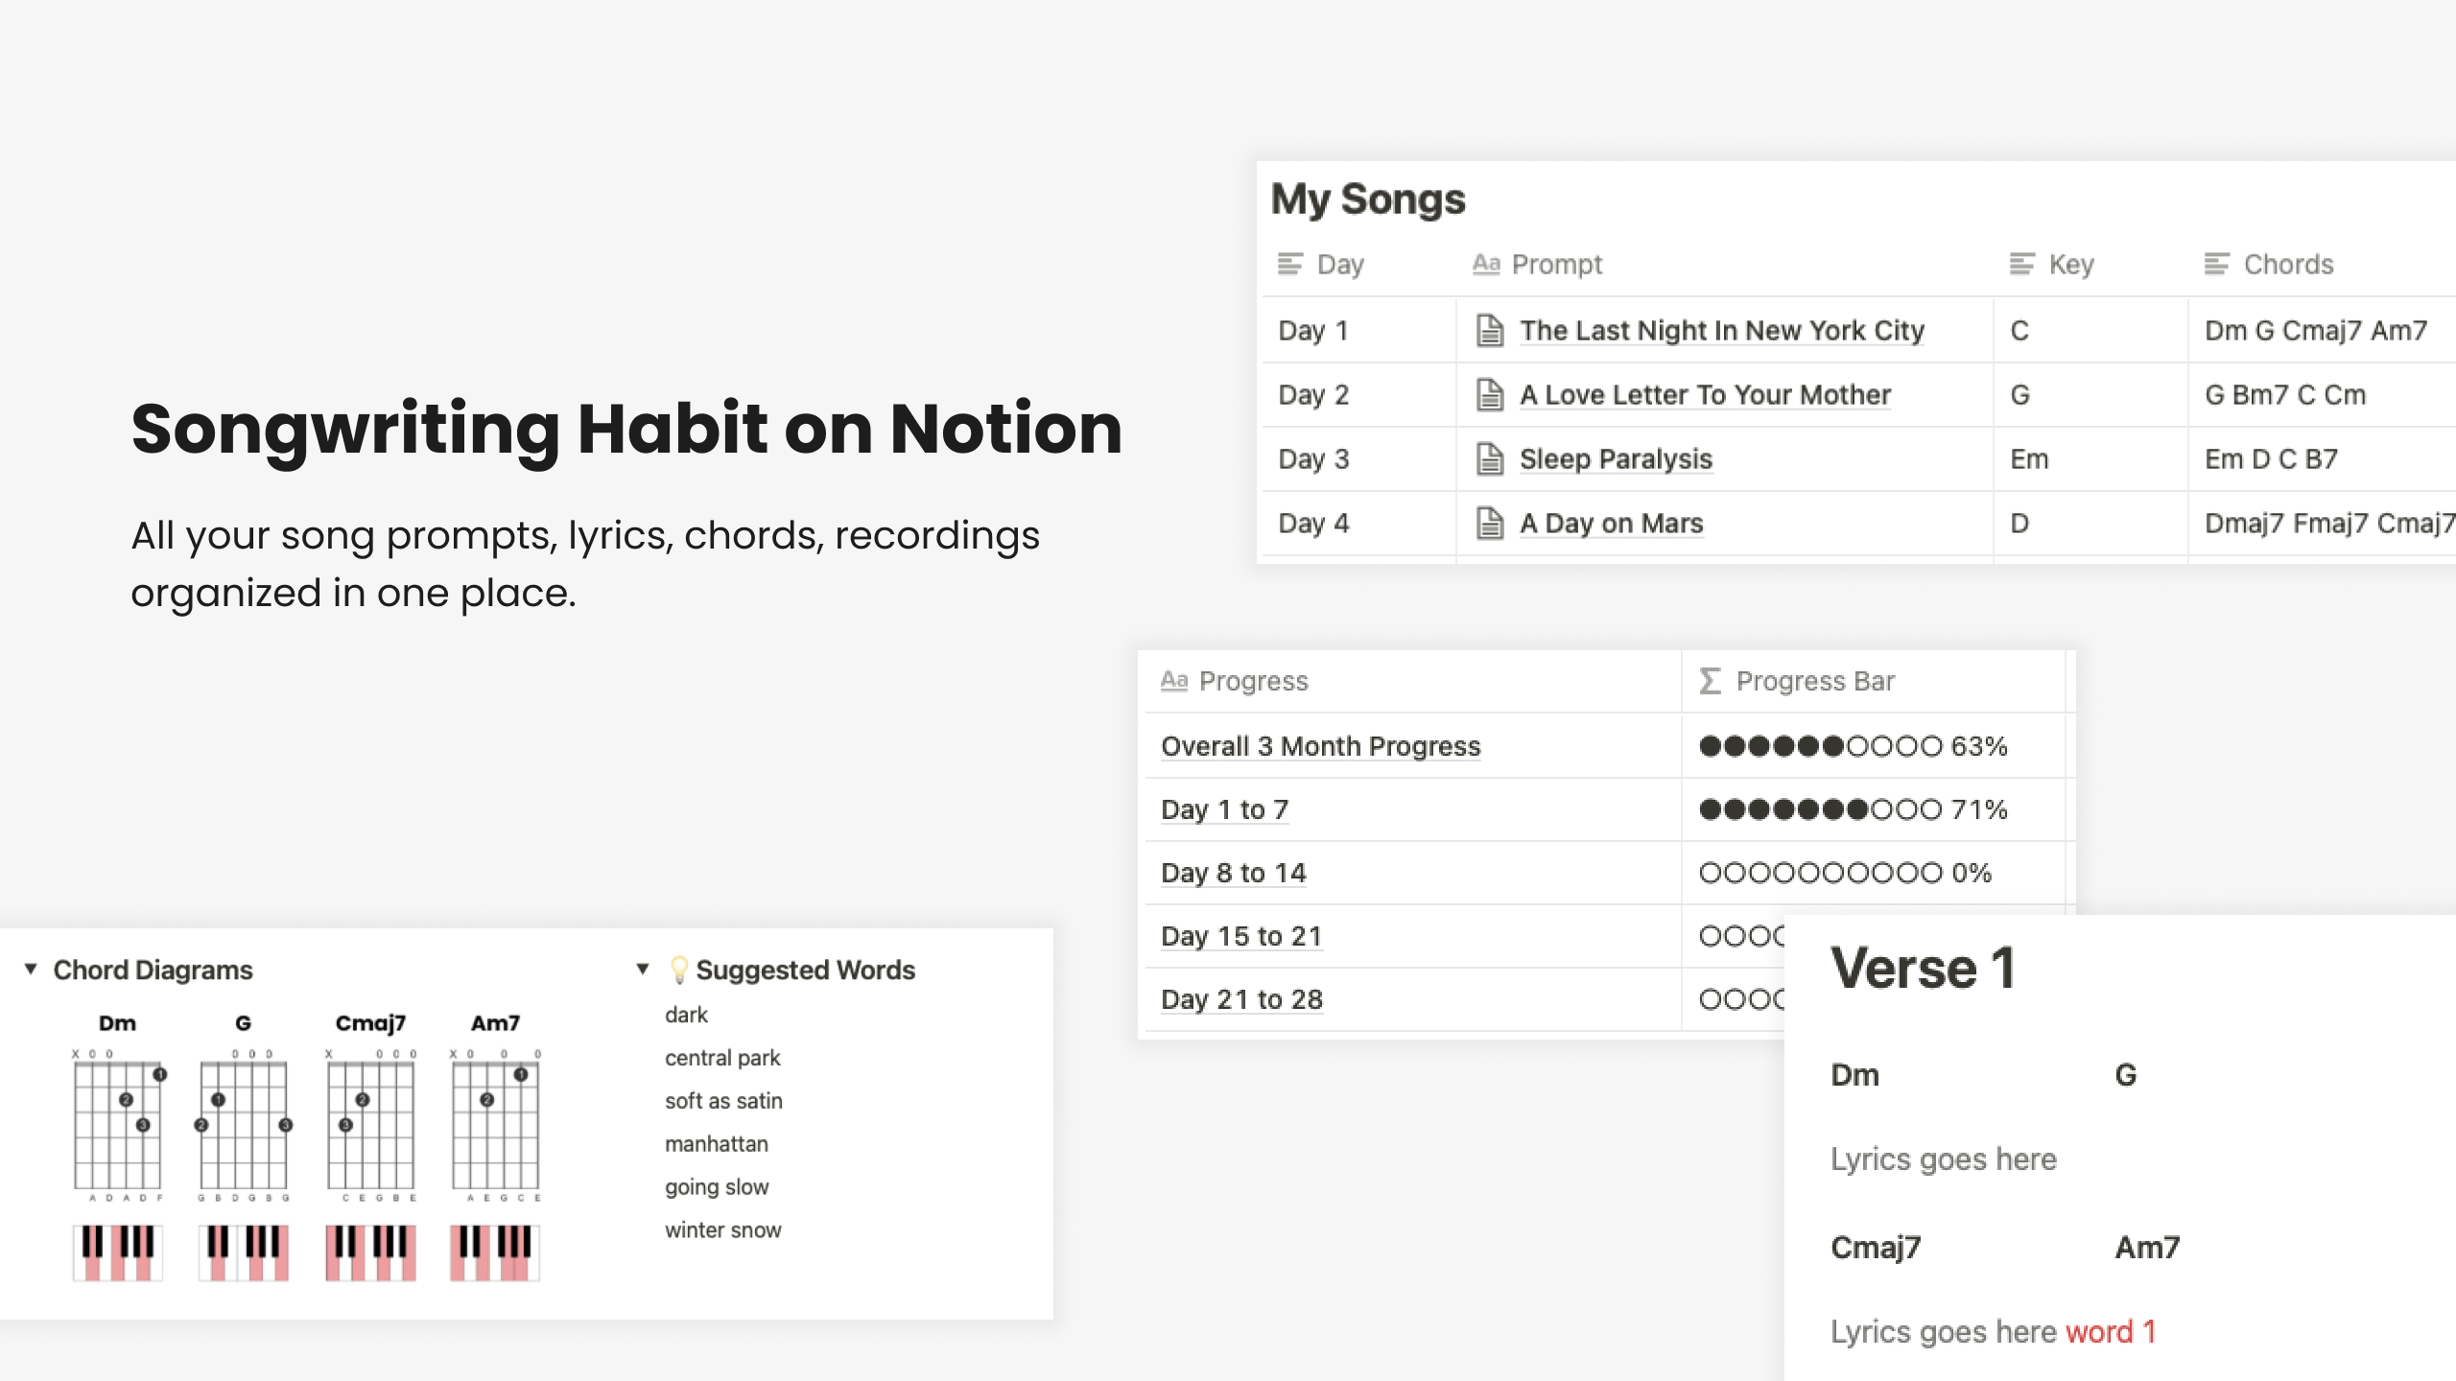The width and height of the screenshot is (2456, 1381).
Task: Select the Day 1 cell
Action: (1358, 330)
